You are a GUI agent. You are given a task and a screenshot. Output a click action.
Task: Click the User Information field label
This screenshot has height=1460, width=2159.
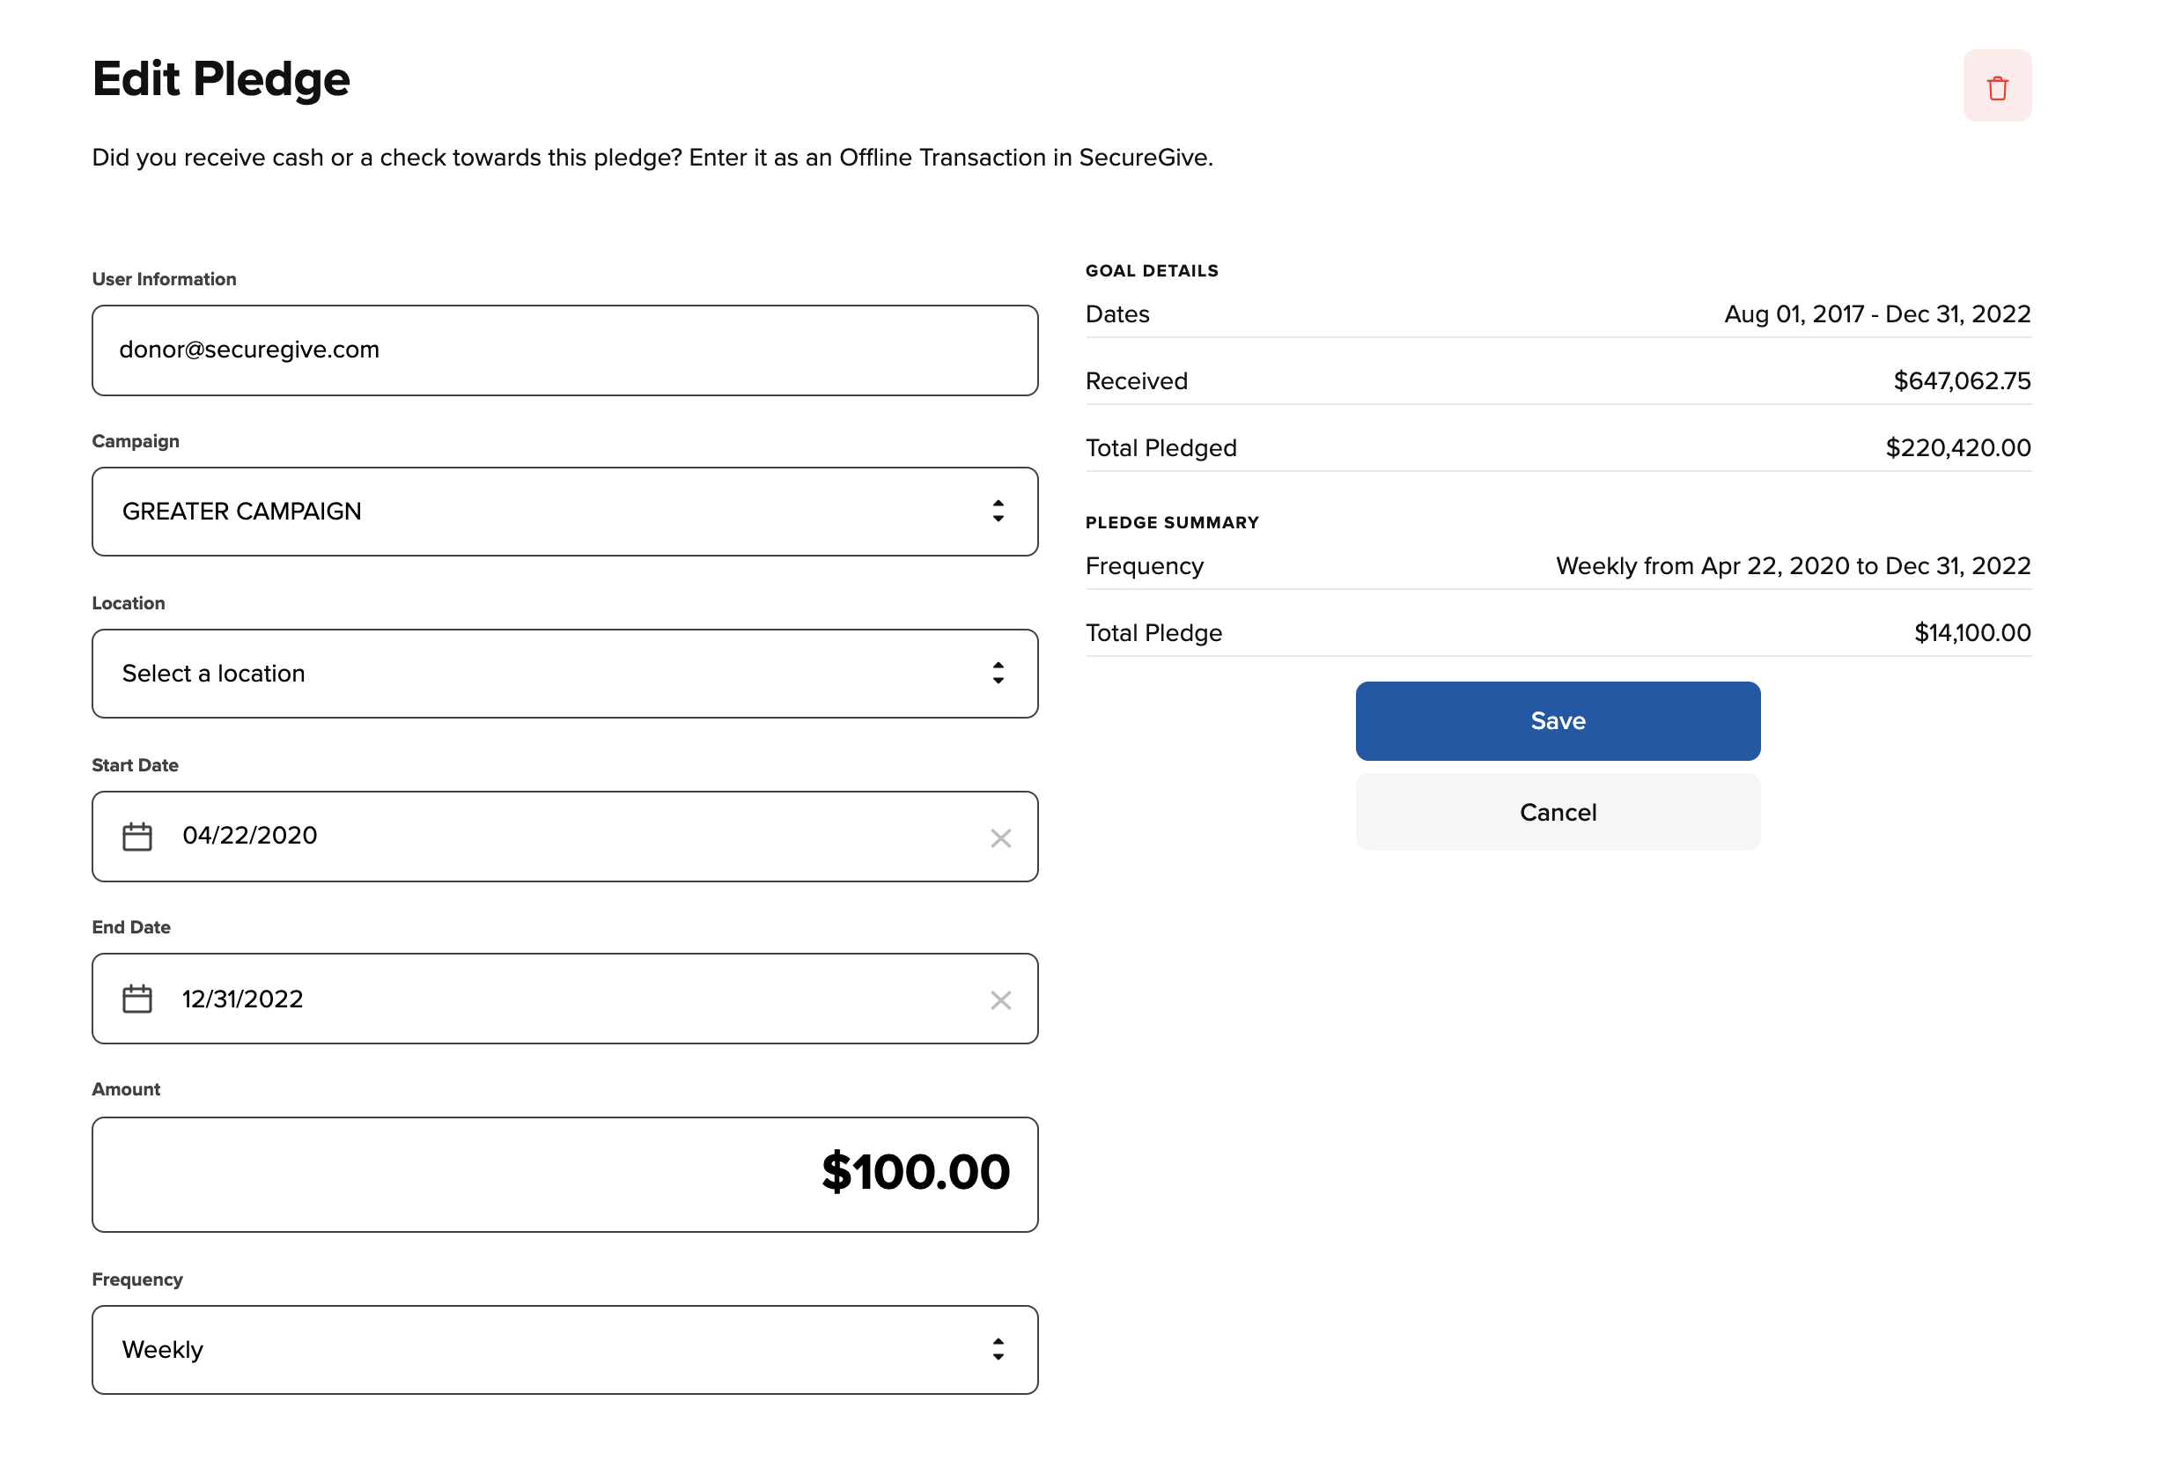pos(165,279)
